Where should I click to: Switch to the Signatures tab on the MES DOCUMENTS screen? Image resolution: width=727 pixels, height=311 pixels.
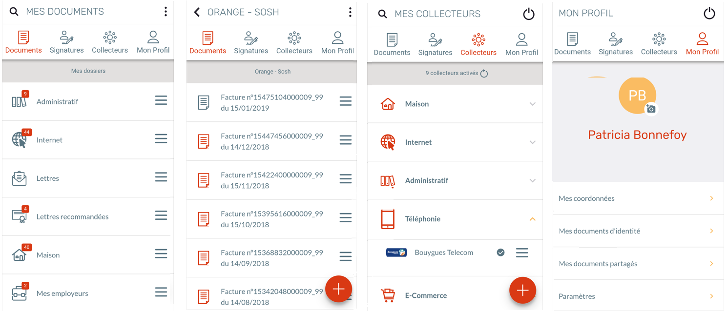[66, 42]
